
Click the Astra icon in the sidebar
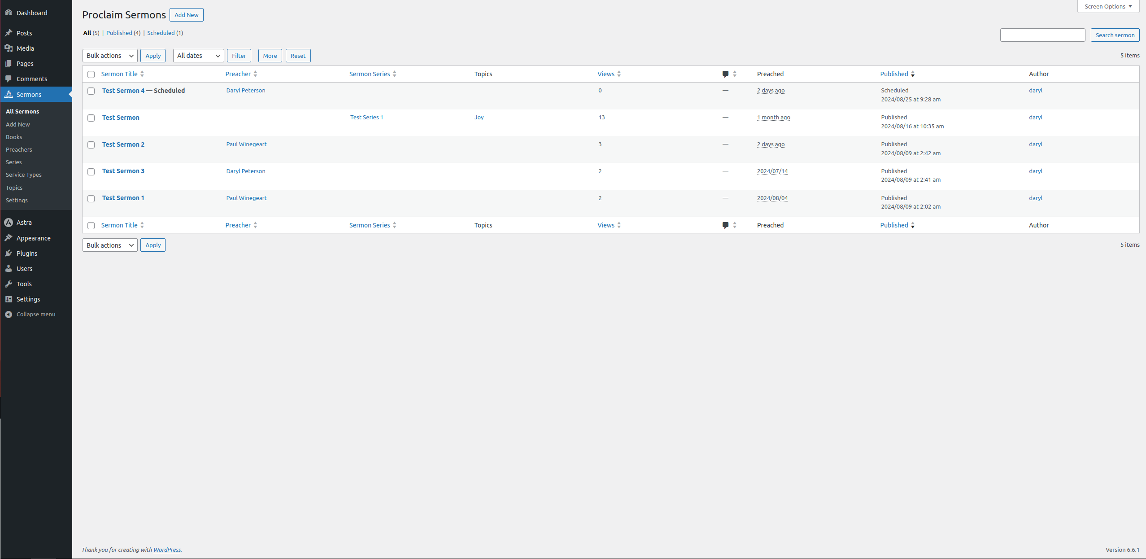[x=9, y=222]
